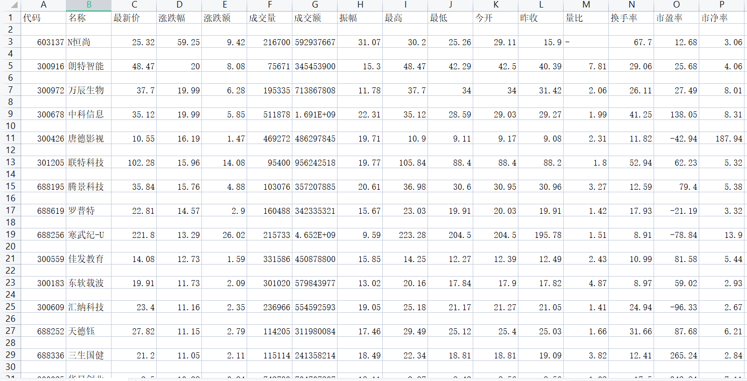Click the 187.94 price-to-book cell
Screen dimensions: 747x381
pyautogui.click(x=722, y=138)
